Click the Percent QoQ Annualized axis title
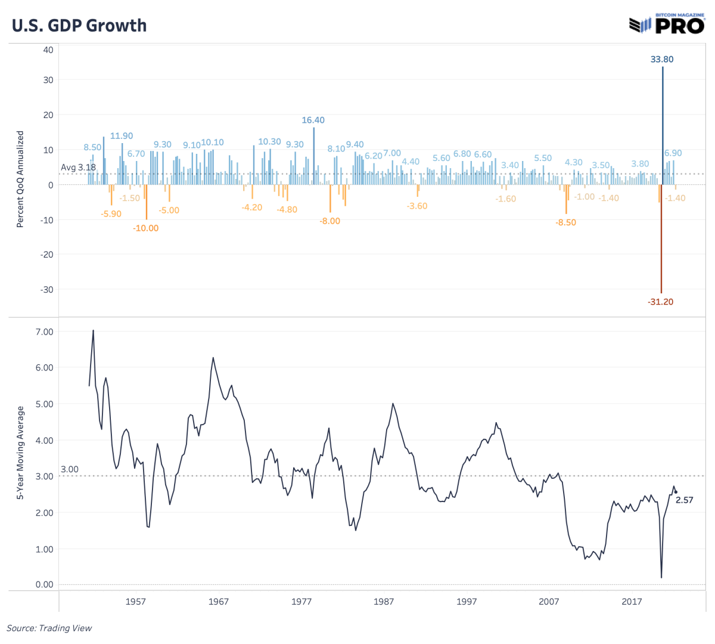 20,179
